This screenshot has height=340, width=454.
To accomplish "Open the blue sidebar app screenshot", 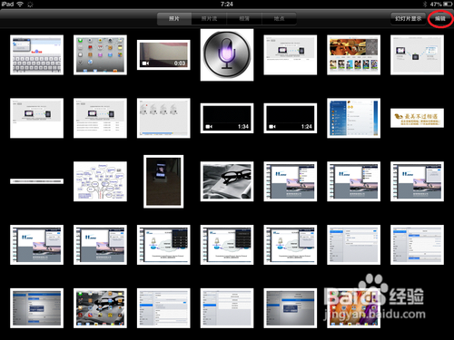I will point(354,118).
